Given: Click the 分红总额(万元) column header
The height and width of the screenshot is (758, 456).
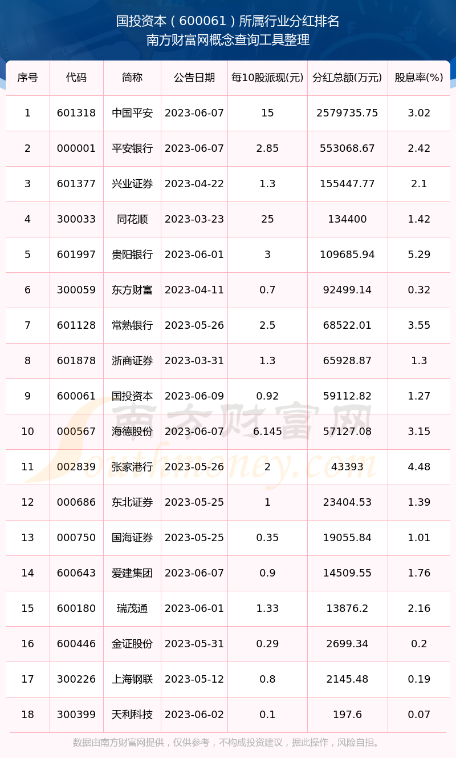Looking at the screenshot, I should 347,78.
